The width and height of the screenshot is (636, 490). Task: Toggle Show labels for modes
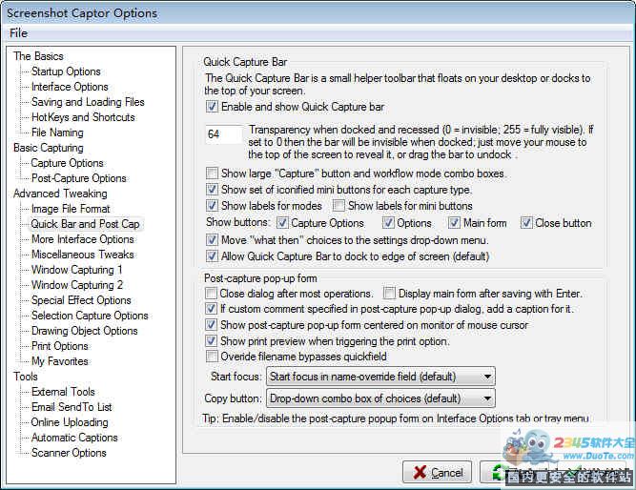[x=212, y=206]
